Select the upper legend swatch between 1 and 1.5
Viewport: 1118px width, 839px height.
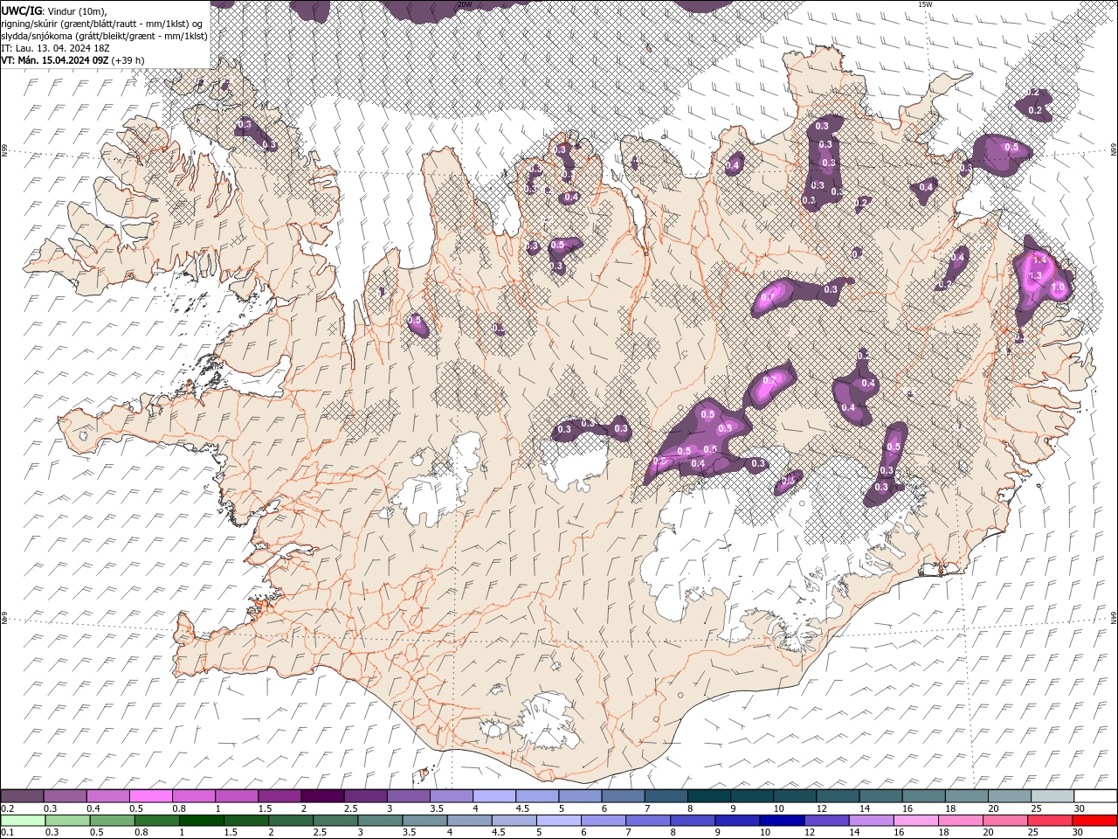[x=237, y=796]
